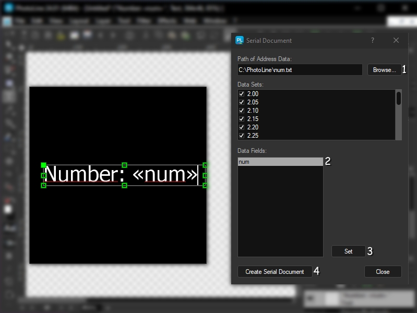This screenshot has height=313, width=417.
Task: Click the «num» placeholder in the canvas text
Action: click(164, 174)
